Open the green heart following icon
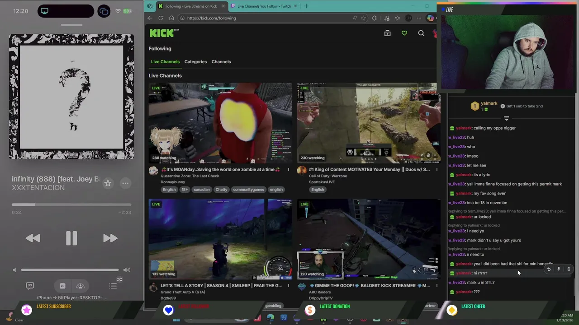The height and width of the screenshot is (325, 579). pyautogui.click(x=404, y=33)
